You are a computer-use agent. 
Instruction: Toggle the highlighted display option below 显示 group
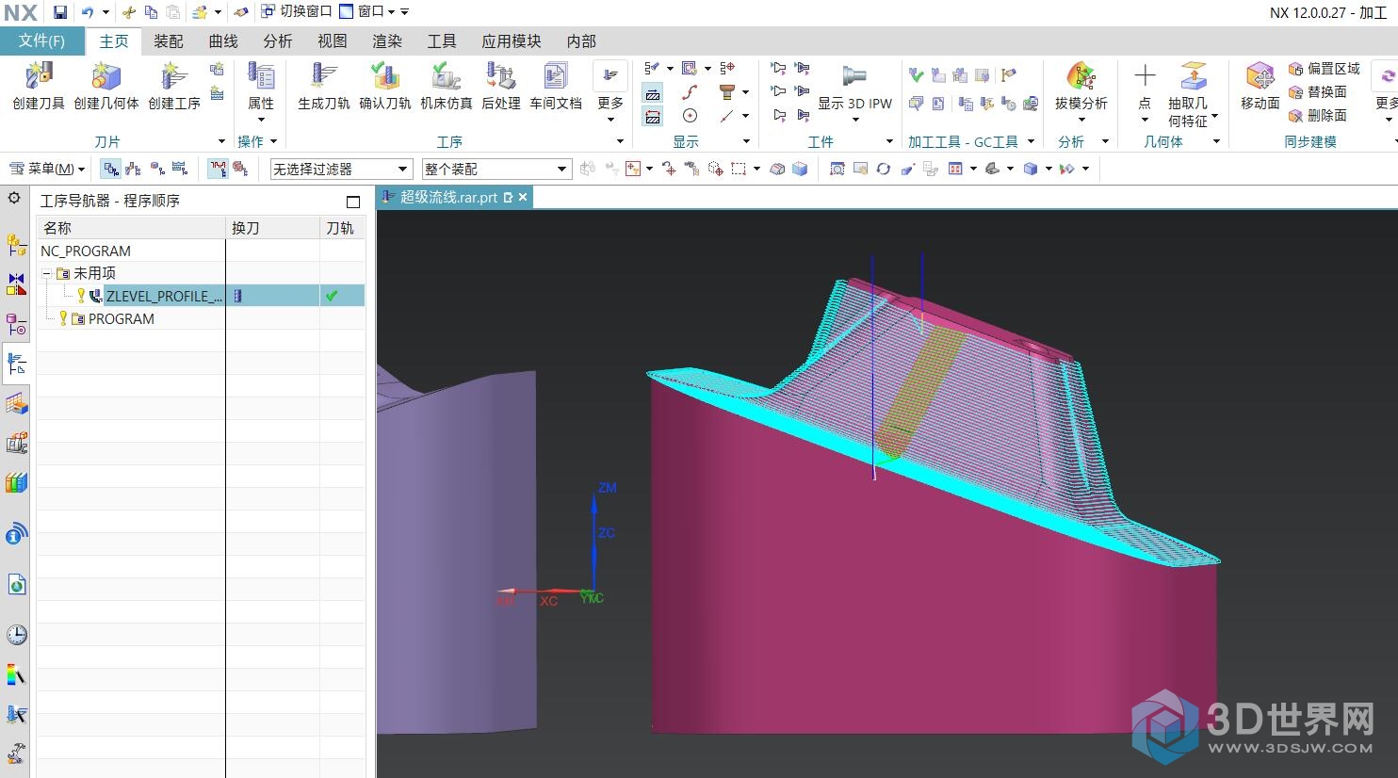tap(652, 92)
